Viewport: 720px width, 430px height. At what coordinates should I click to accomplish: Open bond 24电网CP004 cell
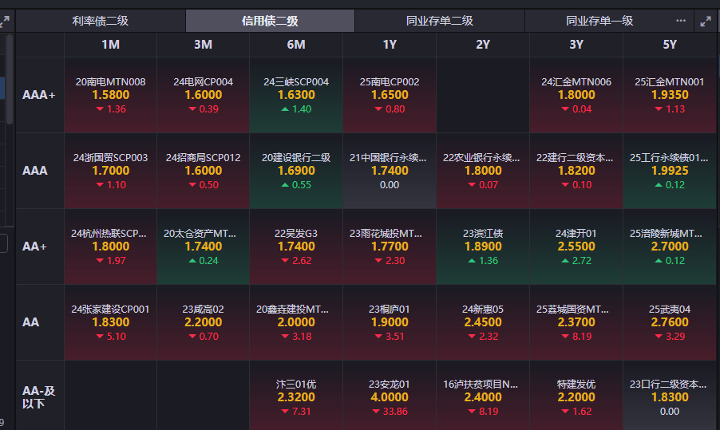click(x=203, y=95)
